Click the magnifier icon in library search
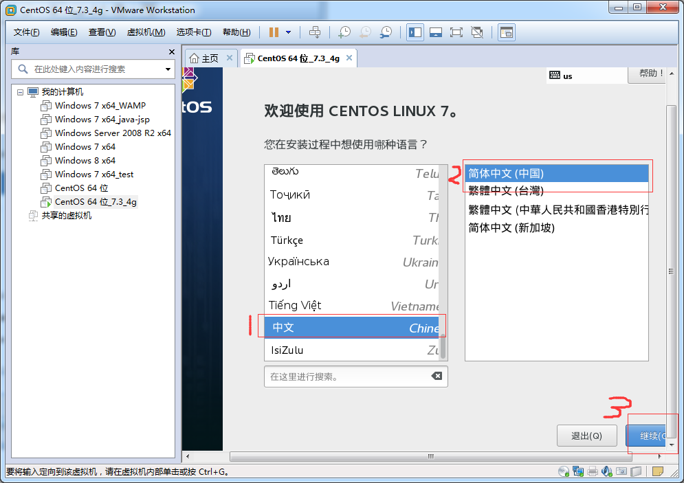Screen dimensions: 684x483 pos(23,69)
